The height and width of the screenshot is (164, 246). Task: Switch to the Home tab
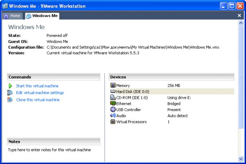tap(12, 16)
